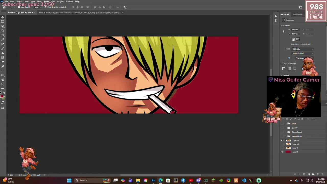
Task: Create new group folder icon
Action: [x=313, y=174]
